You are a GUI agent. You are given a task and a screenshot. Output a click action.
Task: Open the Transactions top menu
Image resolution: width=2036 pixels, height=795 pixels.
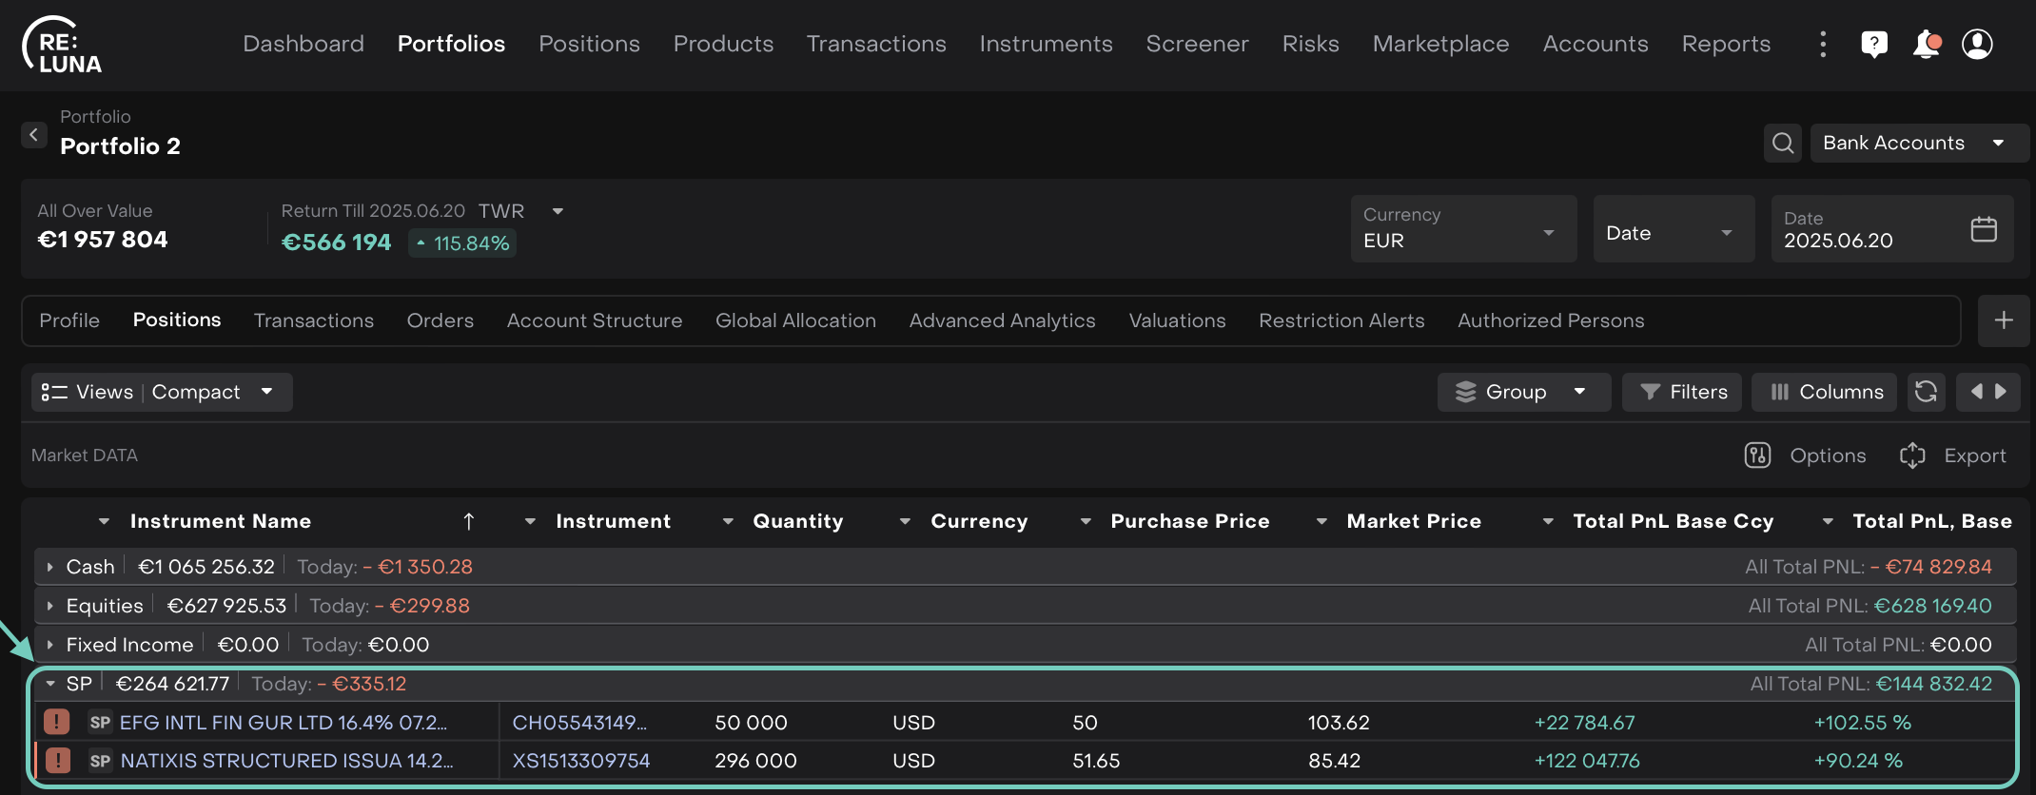[x=875, y=44]
